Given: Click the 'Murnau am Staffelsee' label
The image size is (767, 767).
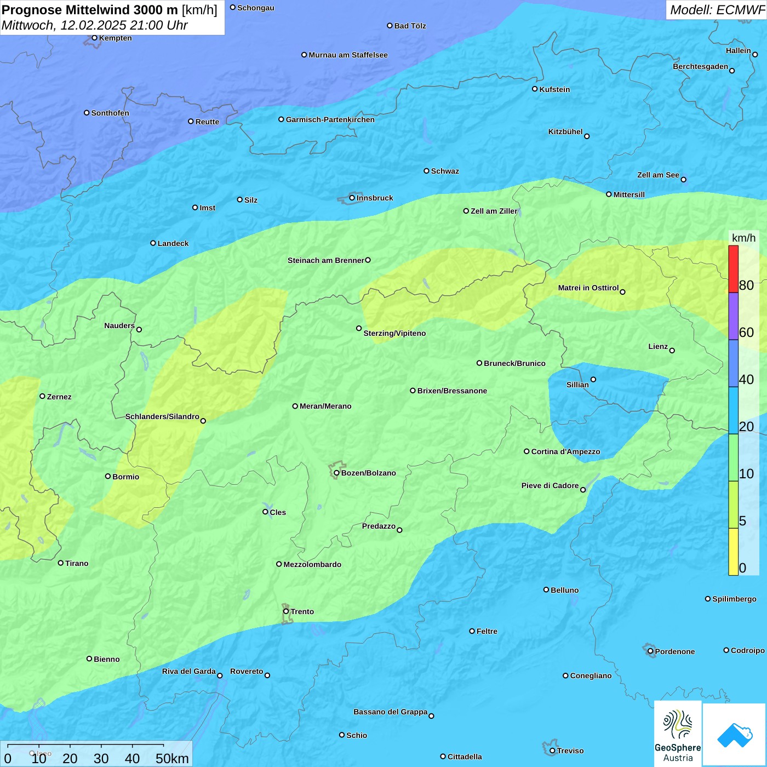Looking at the screenshot, I should pyautogui.click(x=348, y=55).
